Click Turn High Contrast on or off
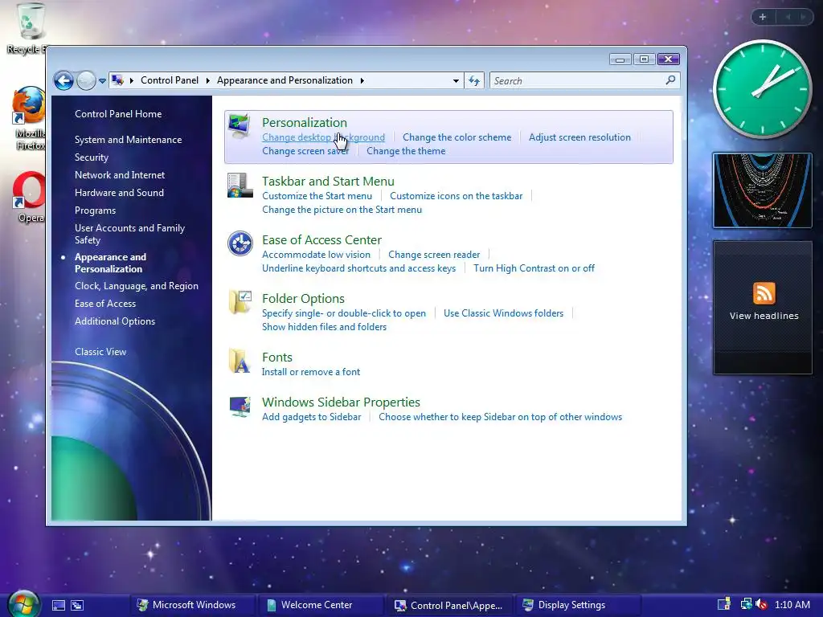Viewport: 823px width, 617px height. click(x=534, y=268)
